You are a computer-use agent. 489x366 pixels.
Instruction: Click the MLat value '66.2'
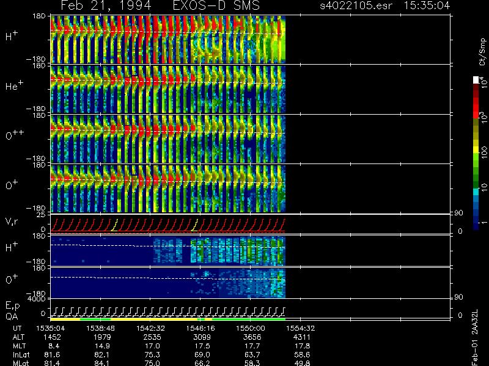tap(202, 363)
